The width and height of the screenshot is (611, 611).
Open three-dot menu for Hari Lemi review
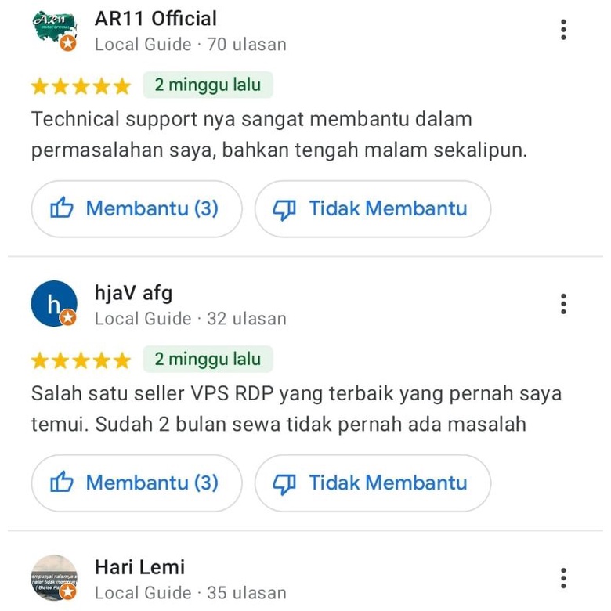563,578
